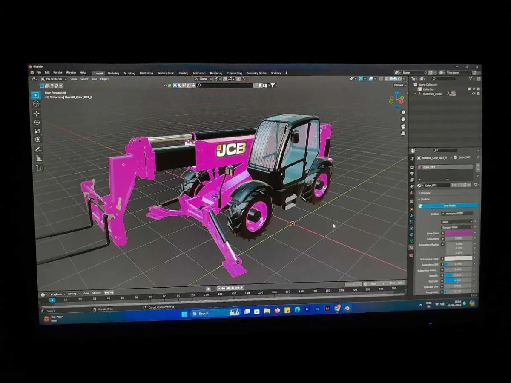Switch to rendered viewport shading
This screenshot has width=511, height=383.
[400, 79]
